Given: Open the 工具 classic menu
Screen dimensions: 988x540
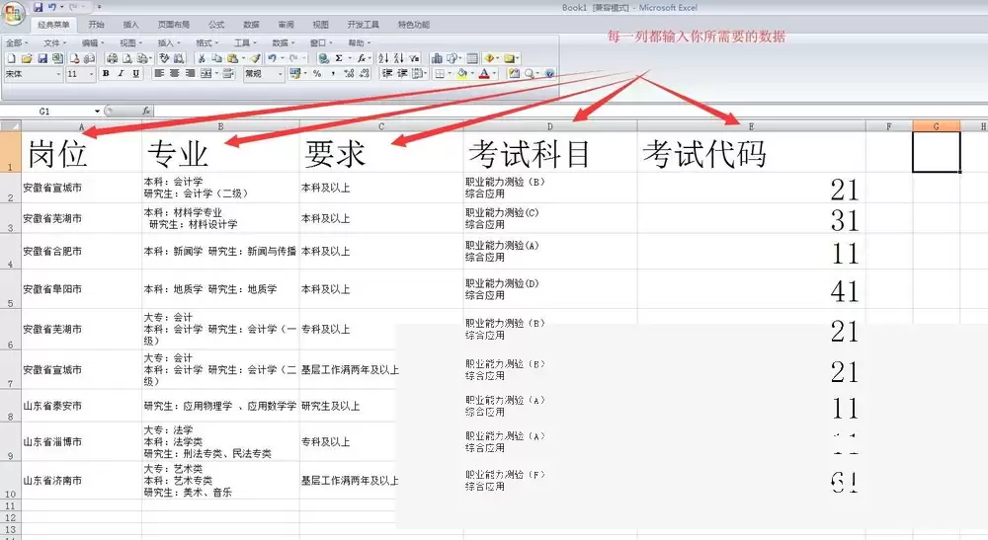Looking at the screenshot, I should pyautogui.click(x=245, y=42).
